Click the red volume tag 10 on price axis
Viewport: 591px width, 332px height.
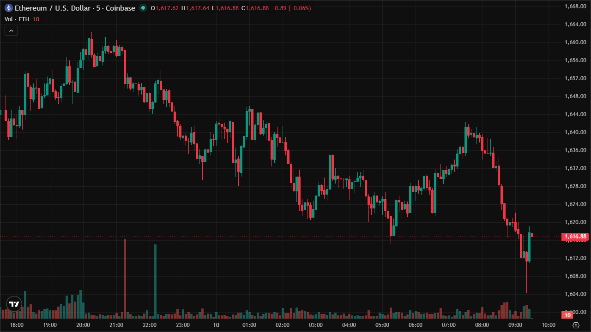click(567, 315)
